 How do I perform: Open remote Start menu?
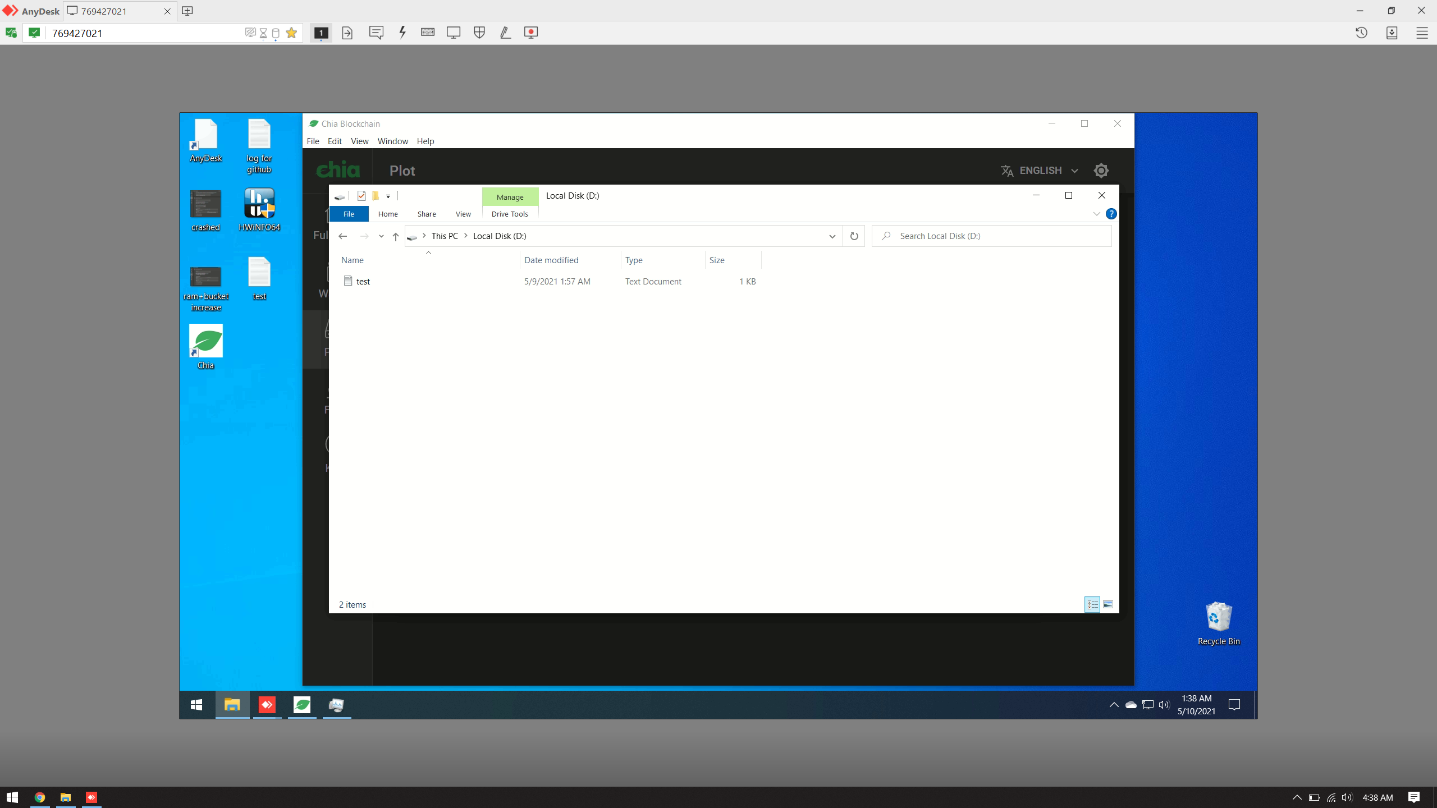196,705
